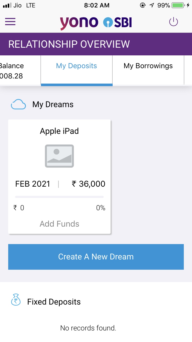The height and width of the screenshot is (342, 192).
Task: Tap the Fixed Deposits money bag icon
Action: [x=16, y=300]
